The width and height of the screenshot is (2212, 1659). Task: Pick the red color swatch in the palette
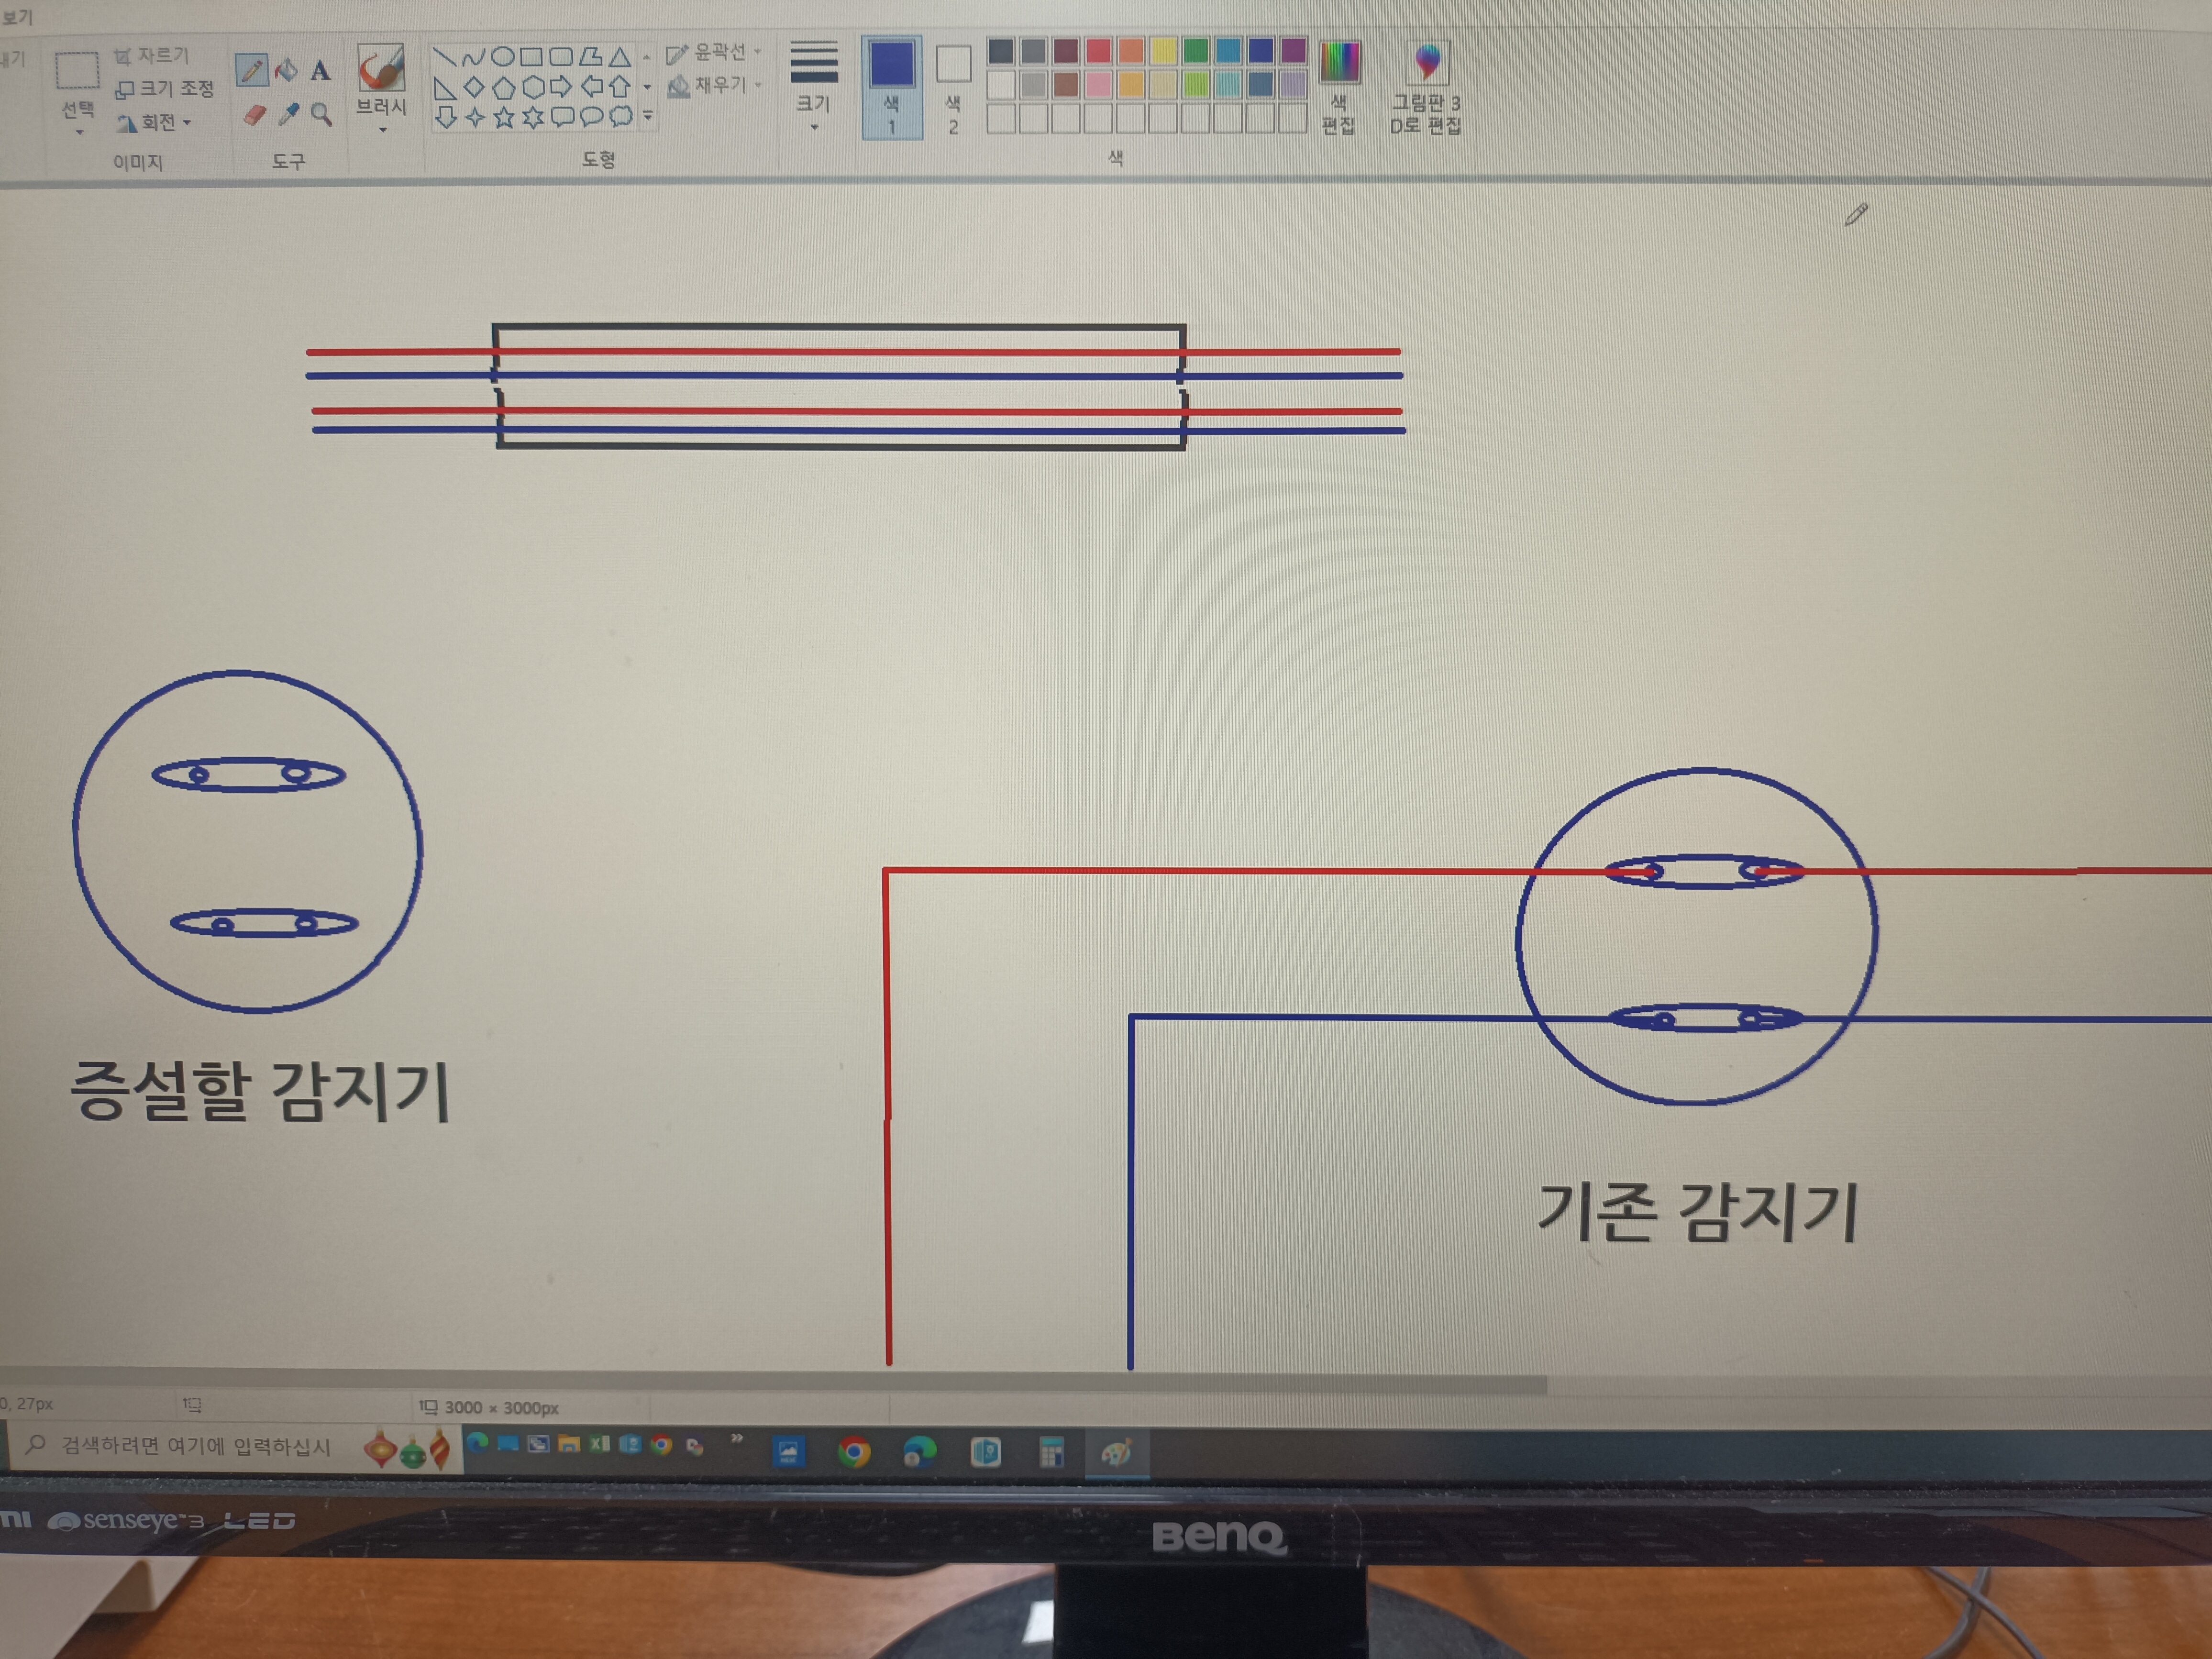click(1098, 51)
